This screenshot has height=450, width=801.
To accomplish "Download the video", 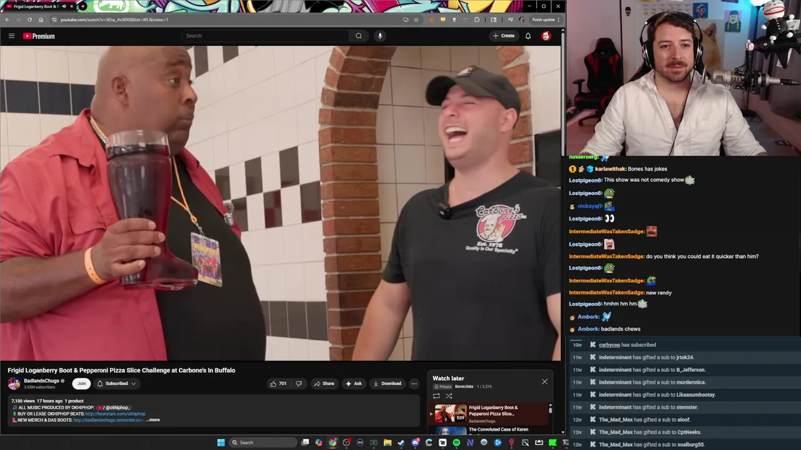I will pos(387,383).
